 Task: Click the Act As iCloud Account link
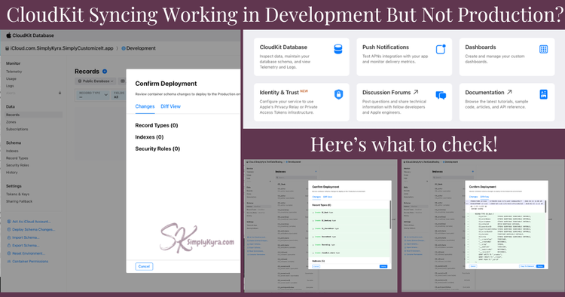(x=32, y=222)
